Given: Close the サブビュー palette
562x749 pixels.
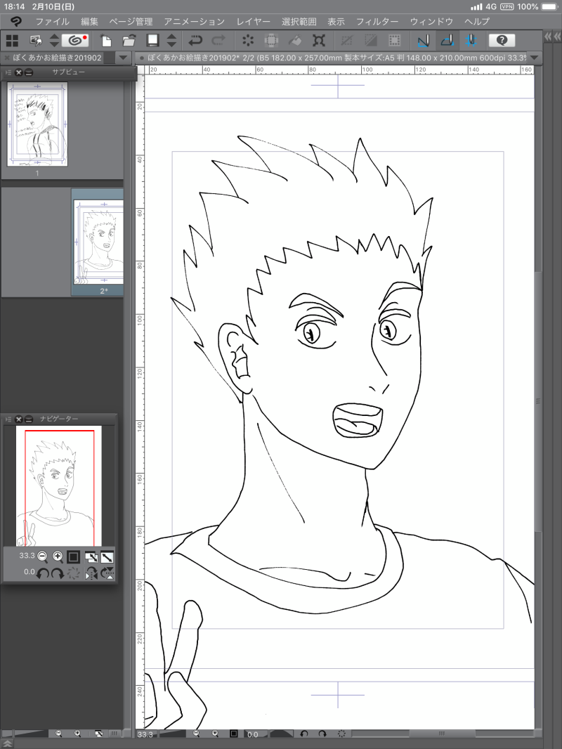Looking at the screenshot, I should (x=19, y=72).
